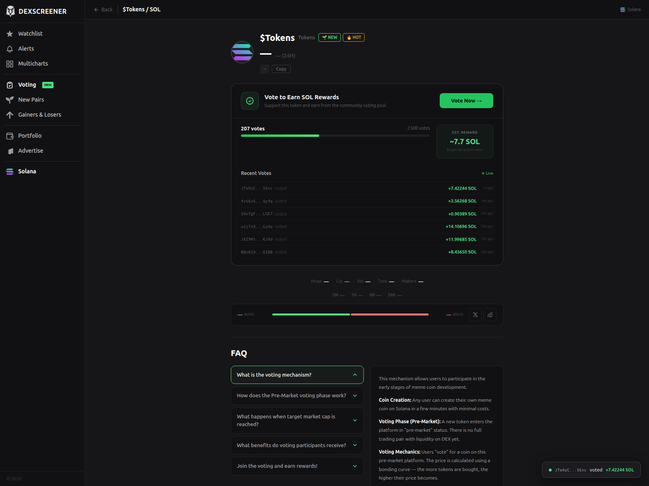Viewport: 649px width, 486px height.
Task: Click the back arrow icon
Action: 97,9
